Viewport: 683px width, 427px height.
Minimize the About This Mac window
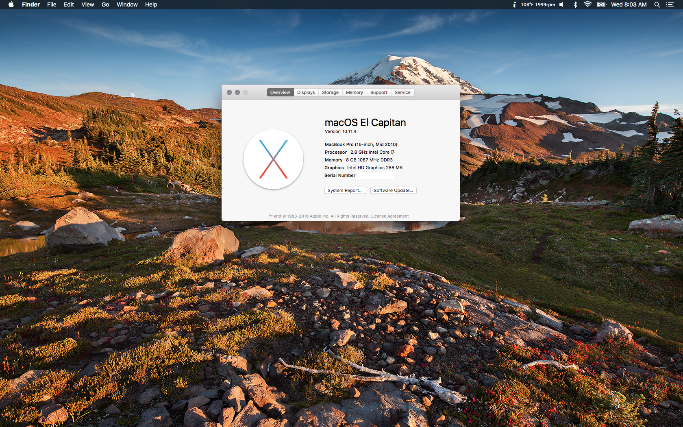click(237, 92)
